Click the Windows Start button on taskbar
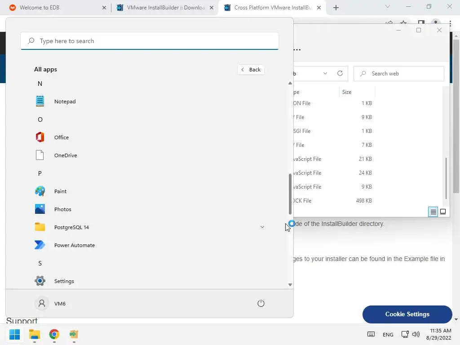This screenshot has width=460, height=345. (x=15, y=334)
